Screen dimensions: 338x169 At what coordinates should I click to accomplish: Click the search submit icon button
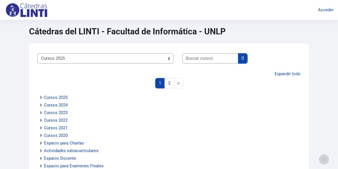click(x=243, y=58)
